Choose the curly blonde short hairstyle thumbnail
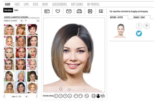This screenshot has height=101, width=157. pos(32,87)
